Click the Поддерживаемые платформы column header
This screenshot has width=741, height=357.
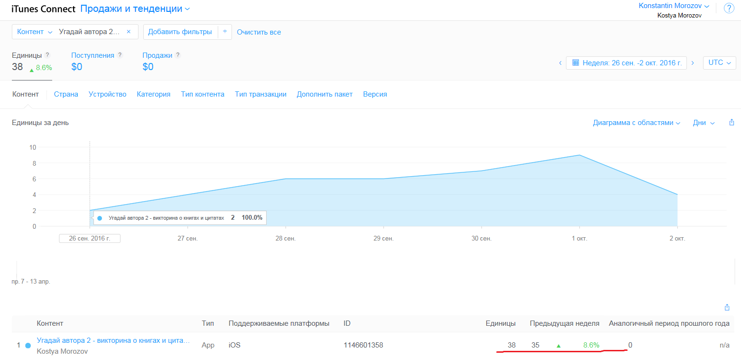coord(279,323)
